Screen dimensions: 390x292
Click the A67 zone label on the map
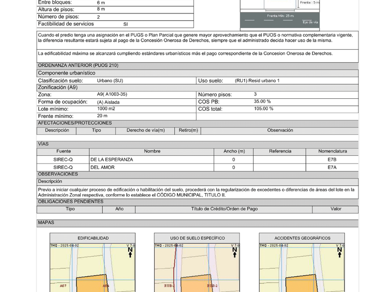click(63, 286)
